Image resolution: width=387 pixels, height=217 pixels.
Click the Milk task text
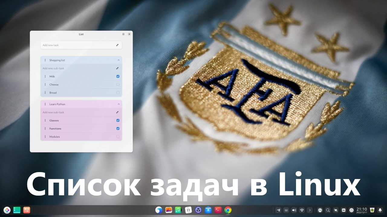[52, 77]
